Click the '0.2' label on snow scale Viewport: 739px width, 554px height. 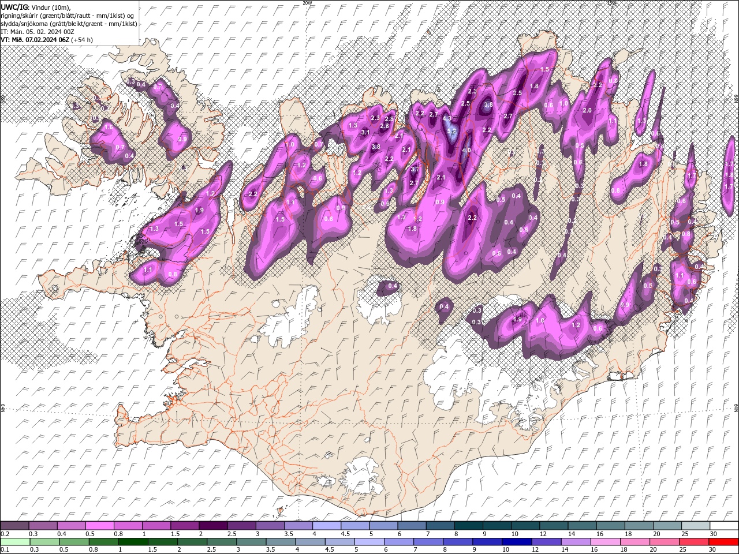4,534
